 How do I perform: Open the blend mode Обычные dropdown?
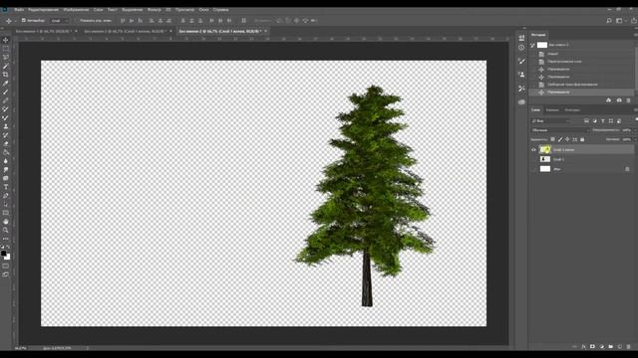(560, 130)
